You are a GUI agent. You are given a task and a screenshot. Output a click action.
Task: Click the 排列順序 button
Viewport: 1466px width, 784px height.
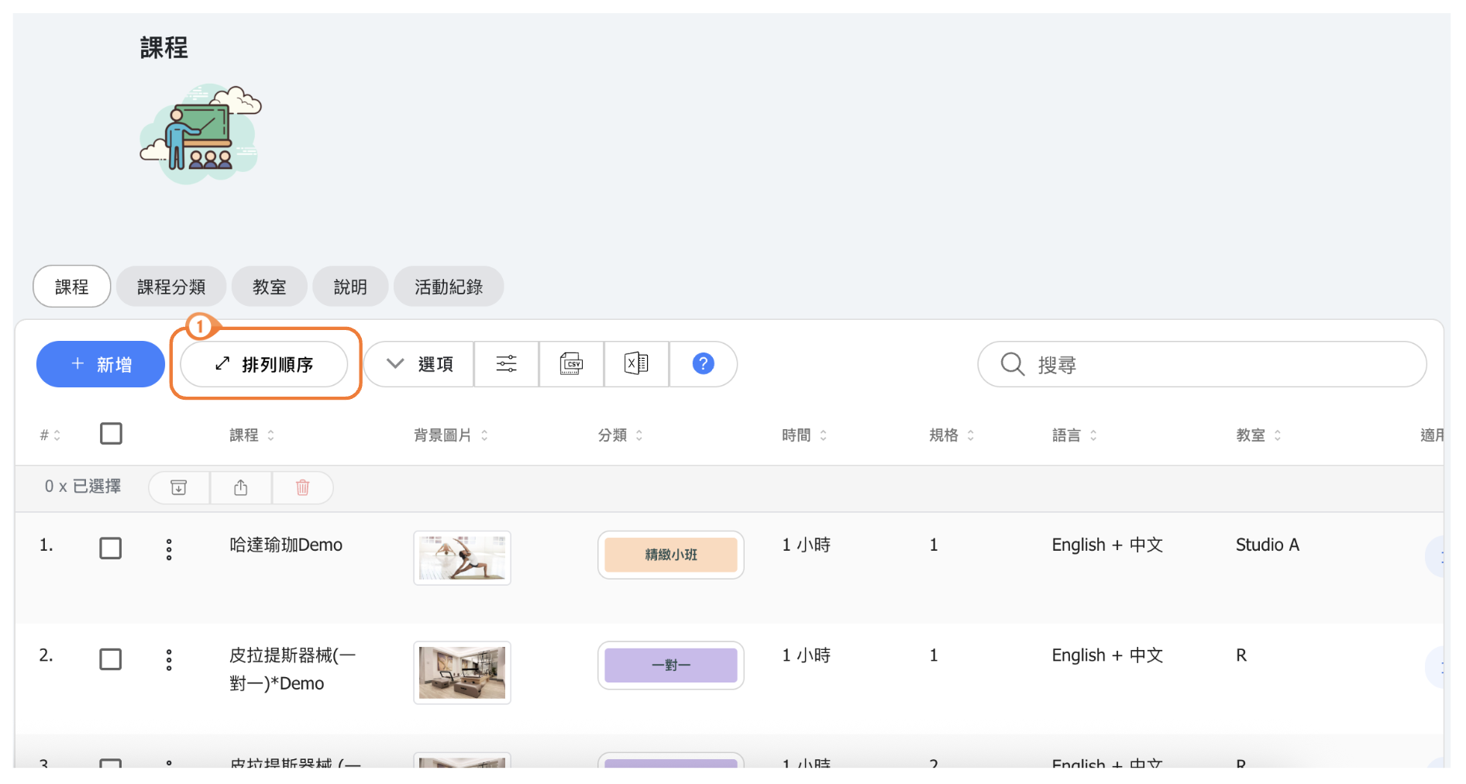point(264,364)
